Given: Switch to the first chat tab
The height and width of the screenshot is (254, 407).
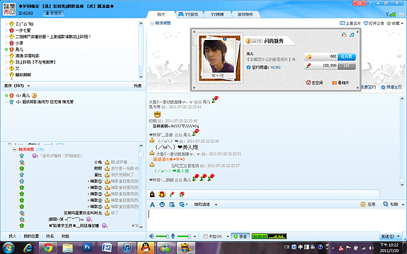Looking at the screenshot, I should coord(161,14).
